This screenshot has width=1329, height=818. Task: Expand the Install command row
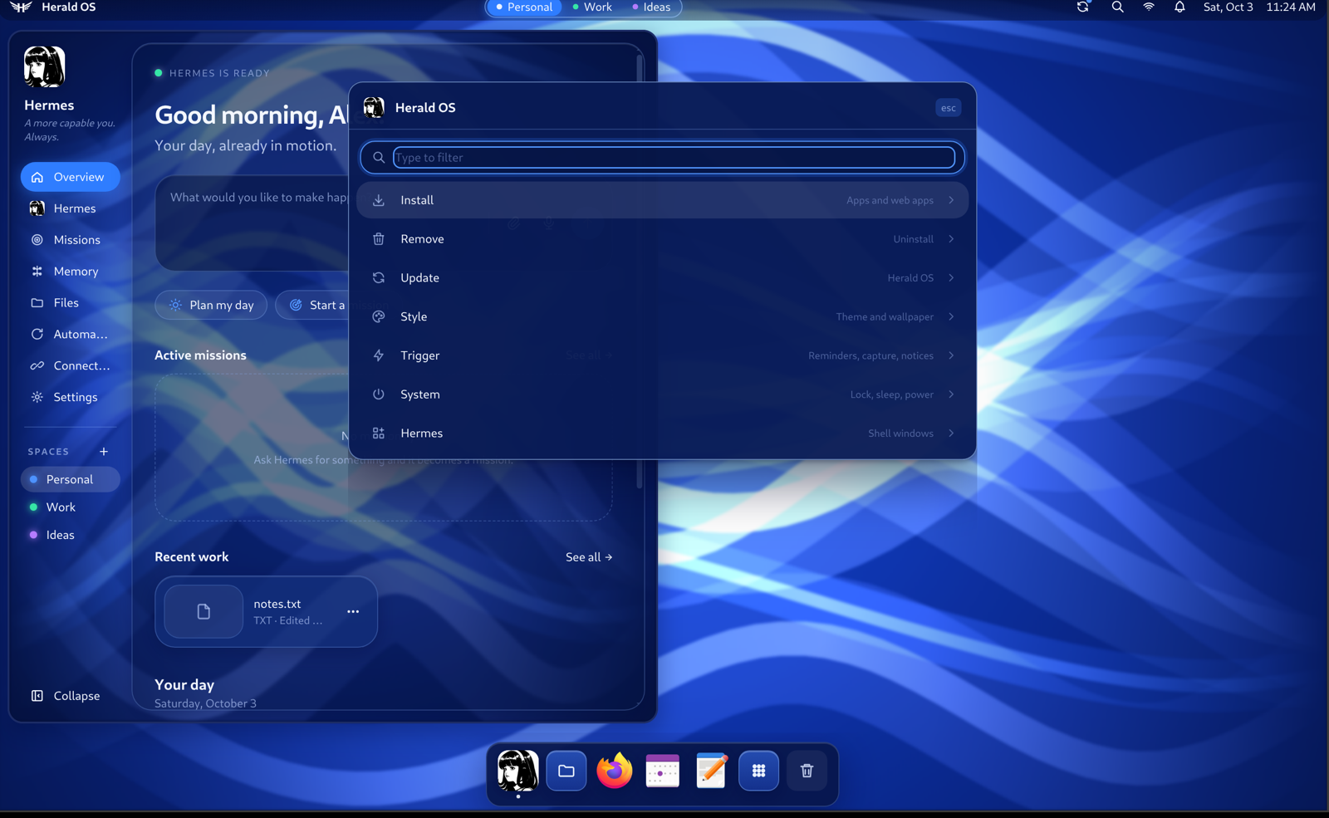point(662,200)
